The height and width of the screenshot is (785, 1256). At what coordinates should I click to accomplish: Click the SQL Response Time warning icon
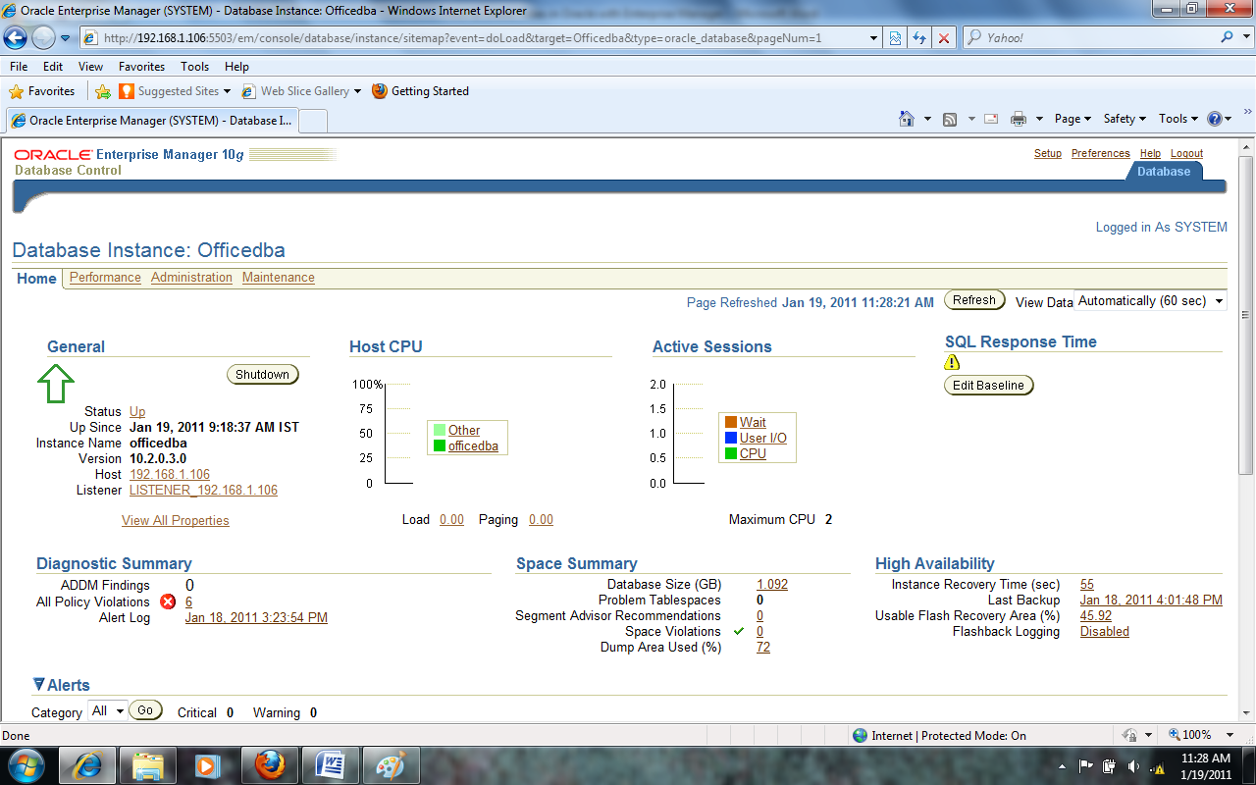click(x=952, y=363)
